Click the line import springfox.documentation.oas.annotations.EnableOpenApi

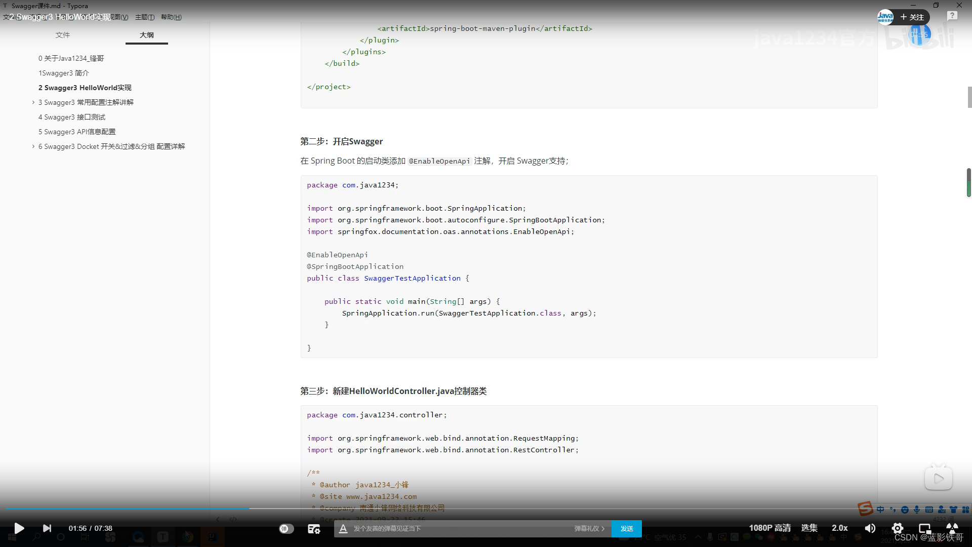click(440, 231)
